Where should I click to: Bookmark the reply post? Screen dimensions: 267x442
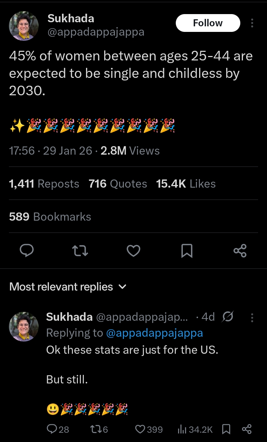226,429
